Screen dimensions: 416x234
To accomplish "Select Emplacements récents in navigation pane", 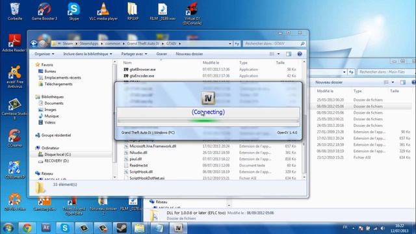I will (x=62, y=77).
